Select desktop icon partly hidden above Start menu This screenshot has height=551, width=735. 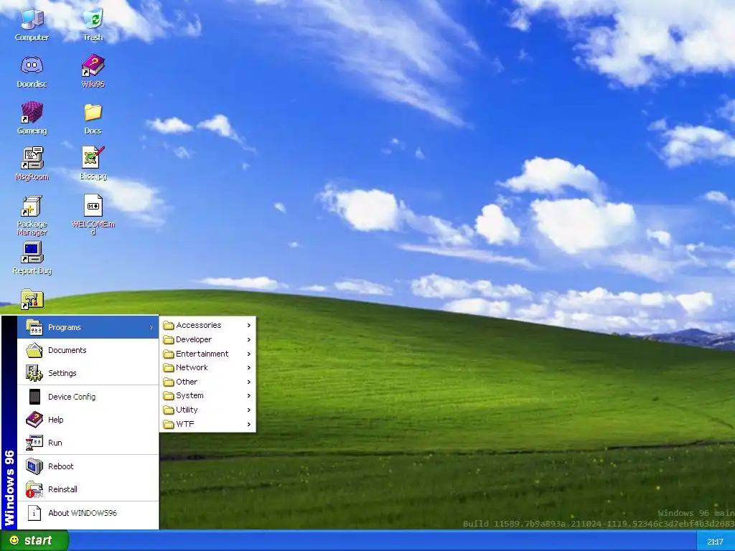(x=32, y=300)
